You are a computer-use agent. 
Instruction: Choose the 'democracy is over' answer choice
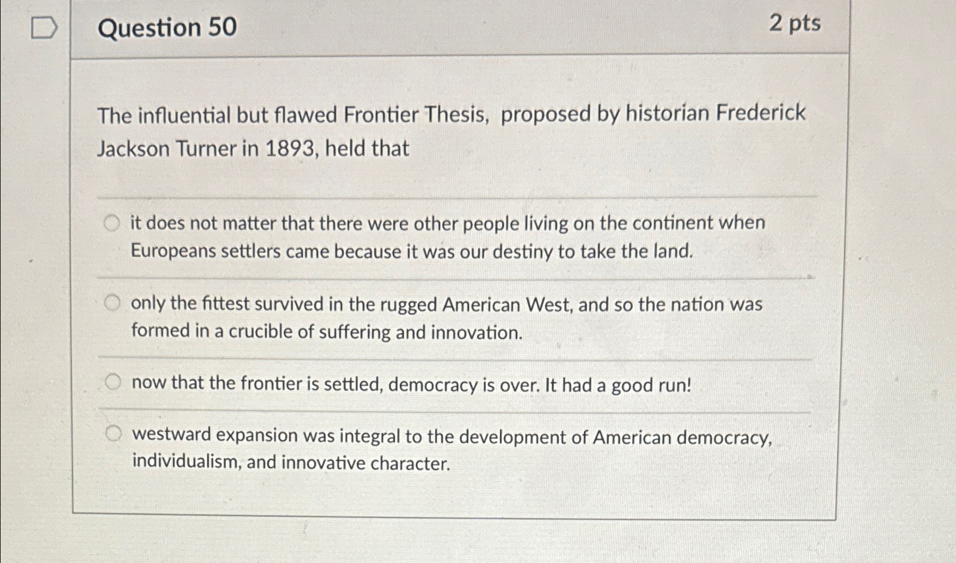113,383
